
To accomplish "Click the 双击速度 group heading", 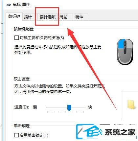I will [22, 79].
